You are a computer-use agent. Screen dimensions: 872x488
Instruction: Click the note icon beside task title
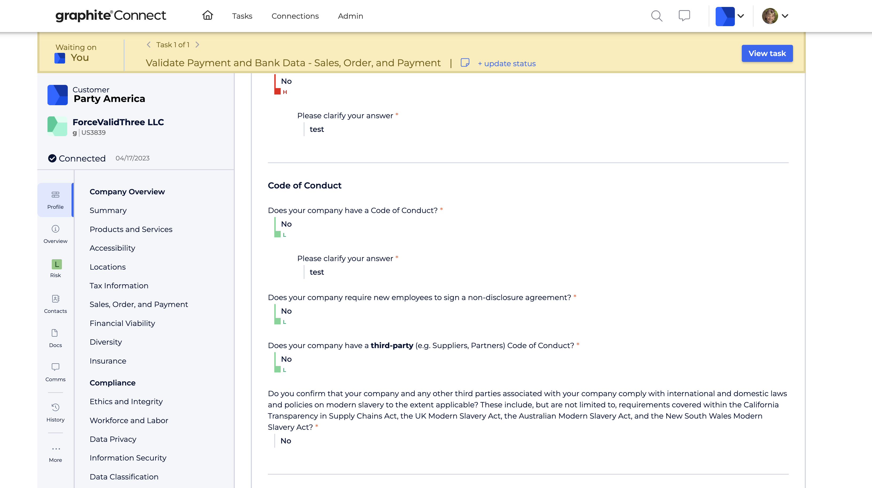(x=465, y=63)
